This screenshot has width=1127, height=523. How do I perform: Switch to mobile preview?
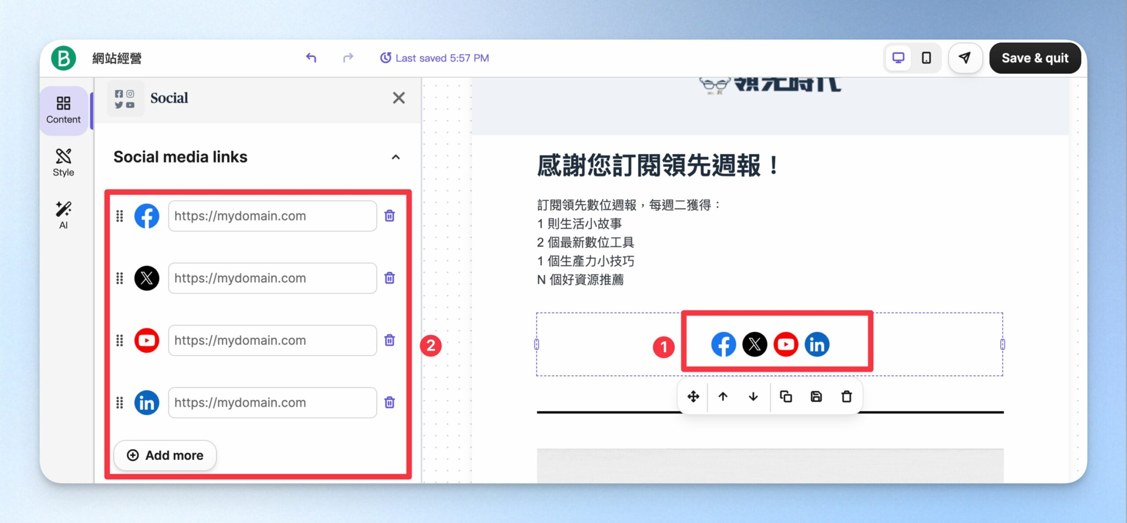(x=926, y=58)
